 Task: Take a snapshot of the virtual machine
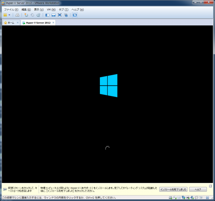click(x=26, y=15)
